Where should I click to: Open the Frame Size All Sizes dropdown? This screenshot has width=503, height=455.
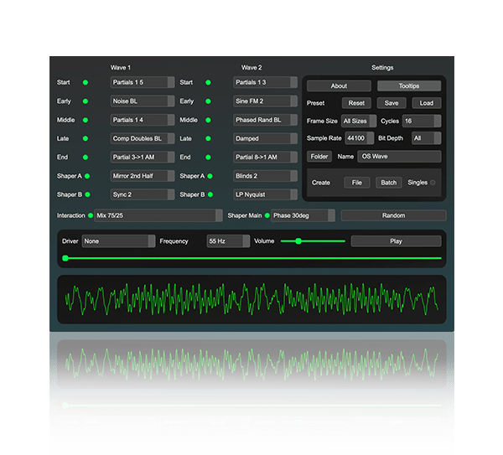[x=359, y=121]
